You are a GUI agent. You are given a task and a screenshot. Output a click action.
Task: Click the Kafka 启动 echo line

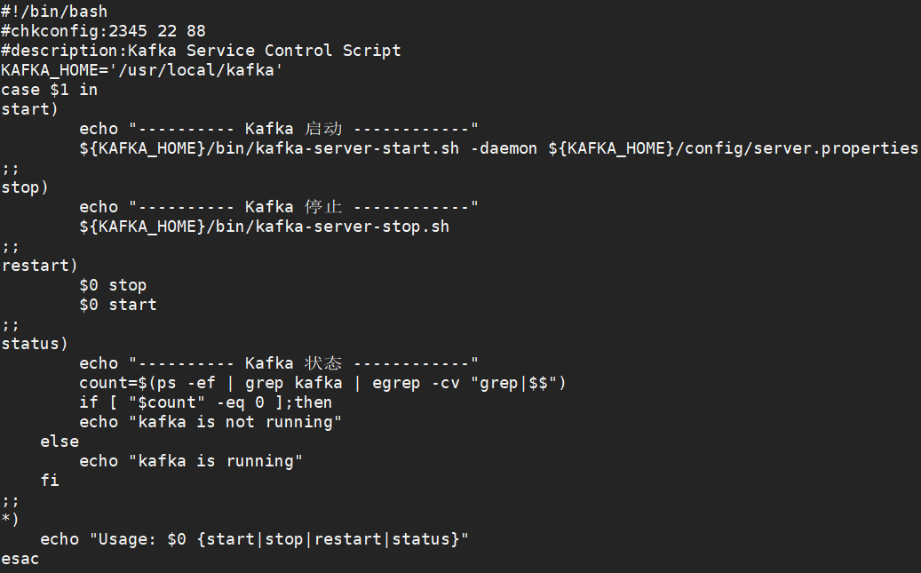pos(279,129)
